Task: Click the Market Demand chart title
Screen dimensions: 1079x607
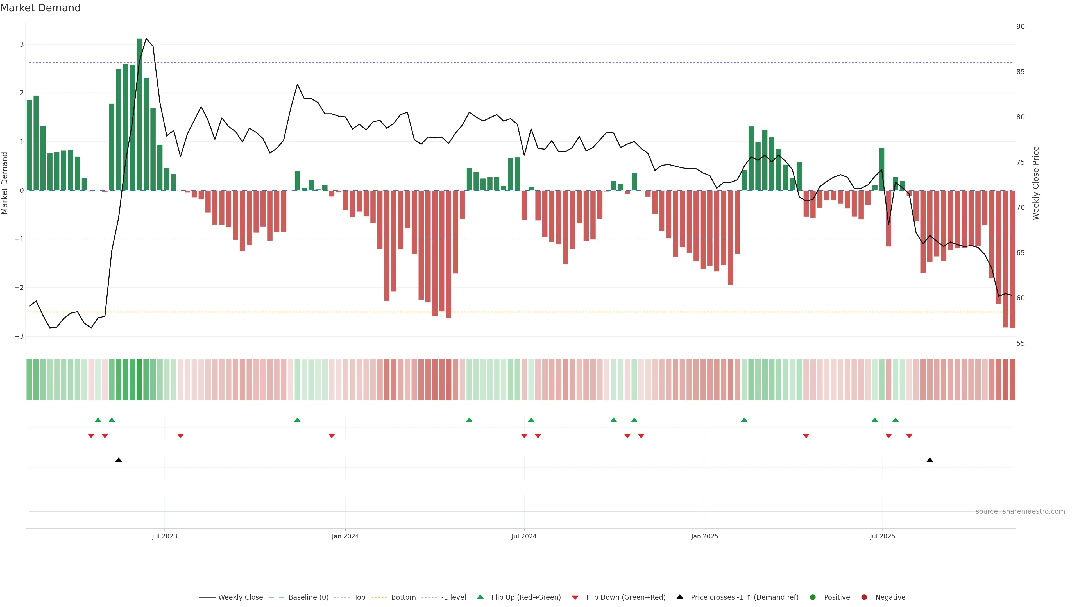Action: pos(40,8)
